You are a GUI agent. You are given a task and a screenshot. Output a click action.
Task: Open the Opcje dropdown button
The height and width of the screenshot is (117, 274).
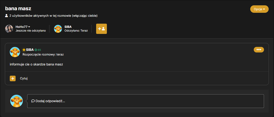(x=259, y=9)
